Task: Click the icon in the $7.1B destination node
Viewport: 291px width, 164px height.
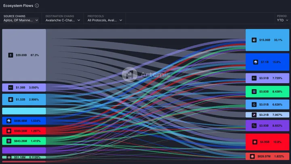Action: tap(255, 62)
